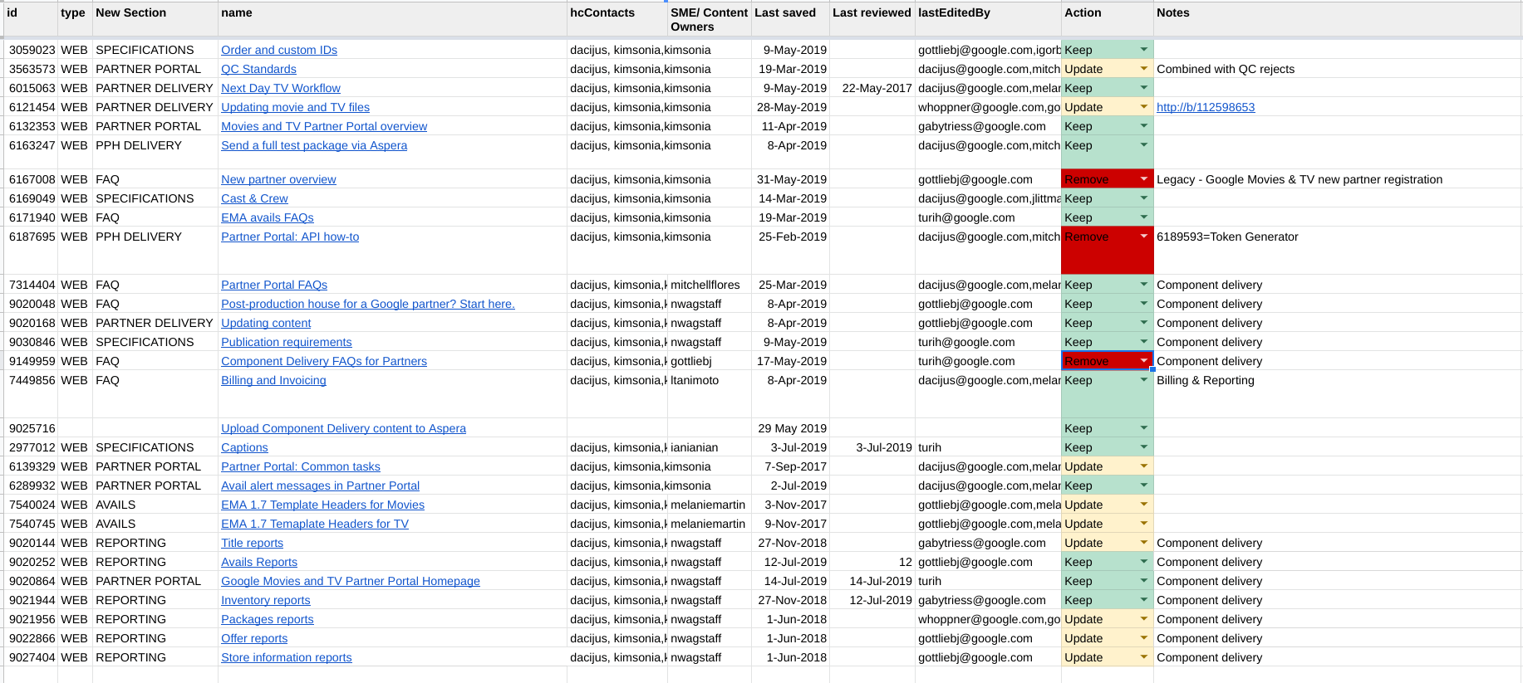Screen dimensions: 1523x683
Task: Select the ianianian owner cell
Action: point(710,447)
